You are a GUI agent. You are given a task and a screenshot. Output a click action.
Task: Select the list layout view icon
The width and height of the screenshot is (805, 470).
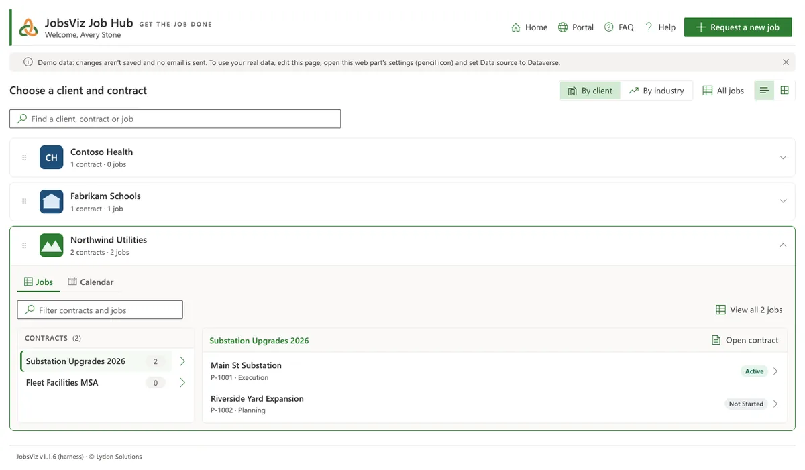[764, 91]
